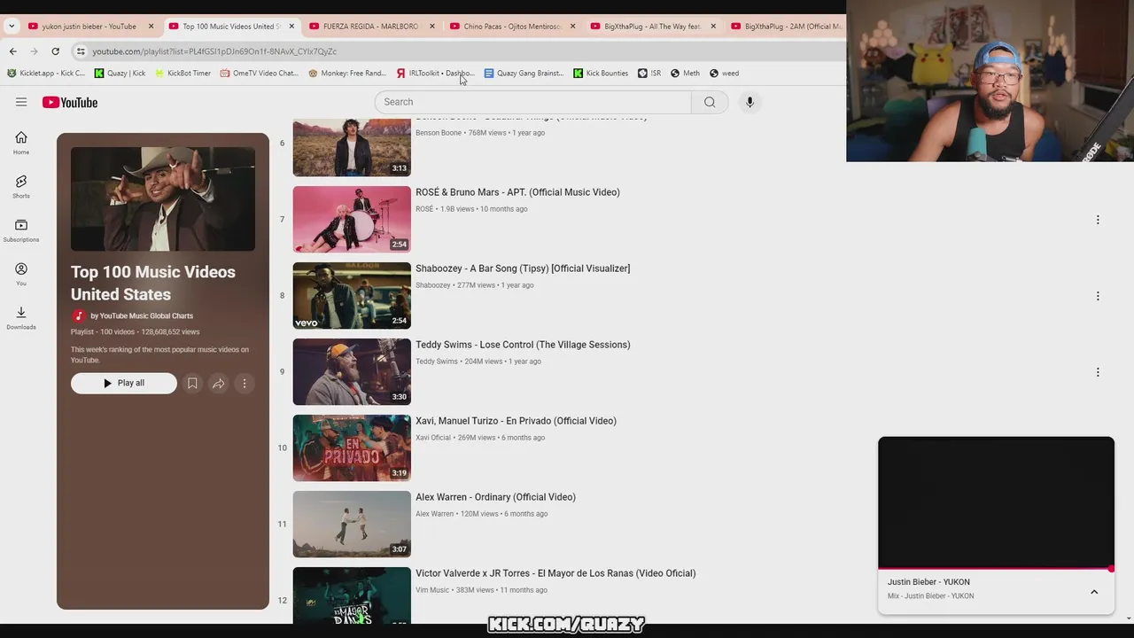Open the YouTube guide hamburger menu
This screenshot has height=638, width=1134.
coord(21,102)
